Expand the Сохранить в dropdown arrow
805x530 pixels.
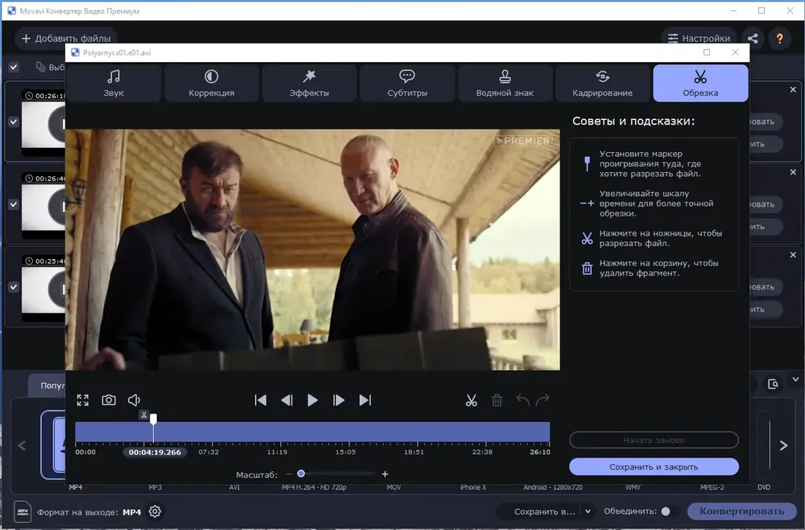588,511
